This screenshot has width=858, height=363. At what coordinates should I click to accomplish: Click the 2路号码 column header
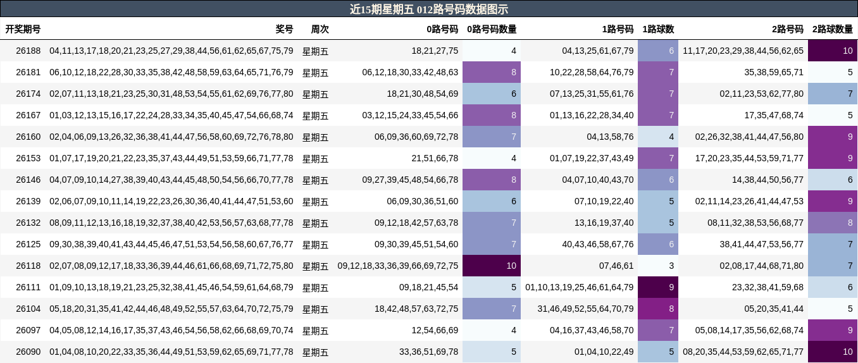pos(788,29)
